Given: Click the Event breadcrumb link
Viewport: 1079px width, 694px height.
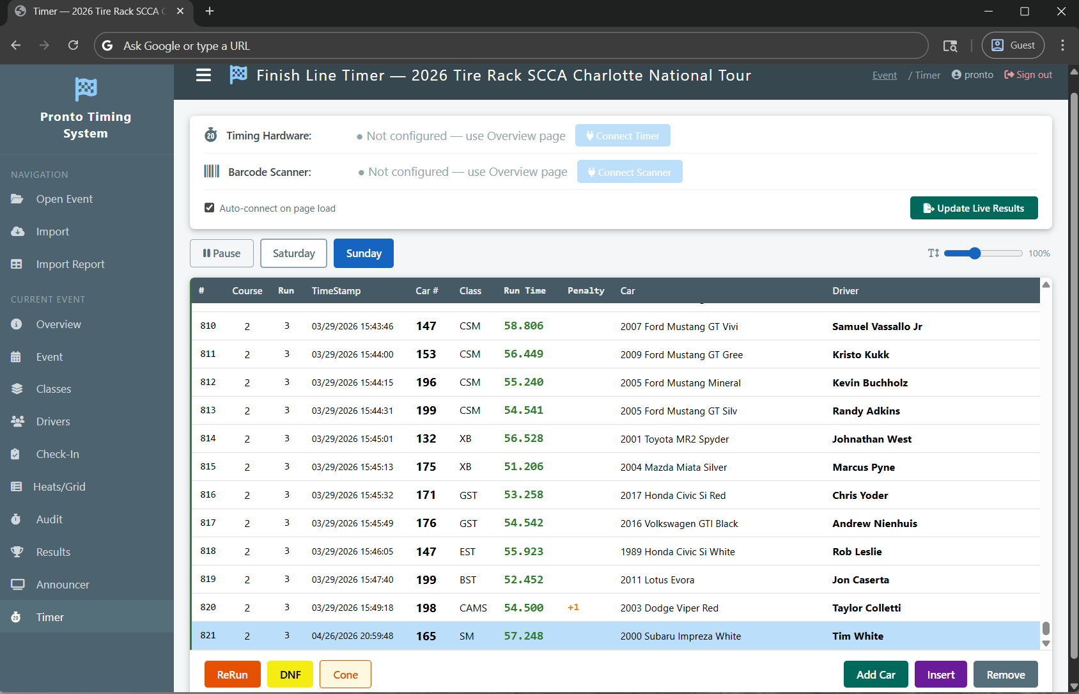Looking at the screenshot, I should pos(884,75).
